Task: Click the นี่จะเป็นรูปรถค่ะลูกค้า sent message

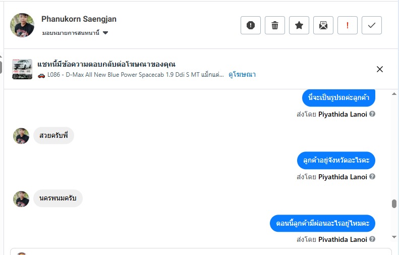Action: pos(338,98)
